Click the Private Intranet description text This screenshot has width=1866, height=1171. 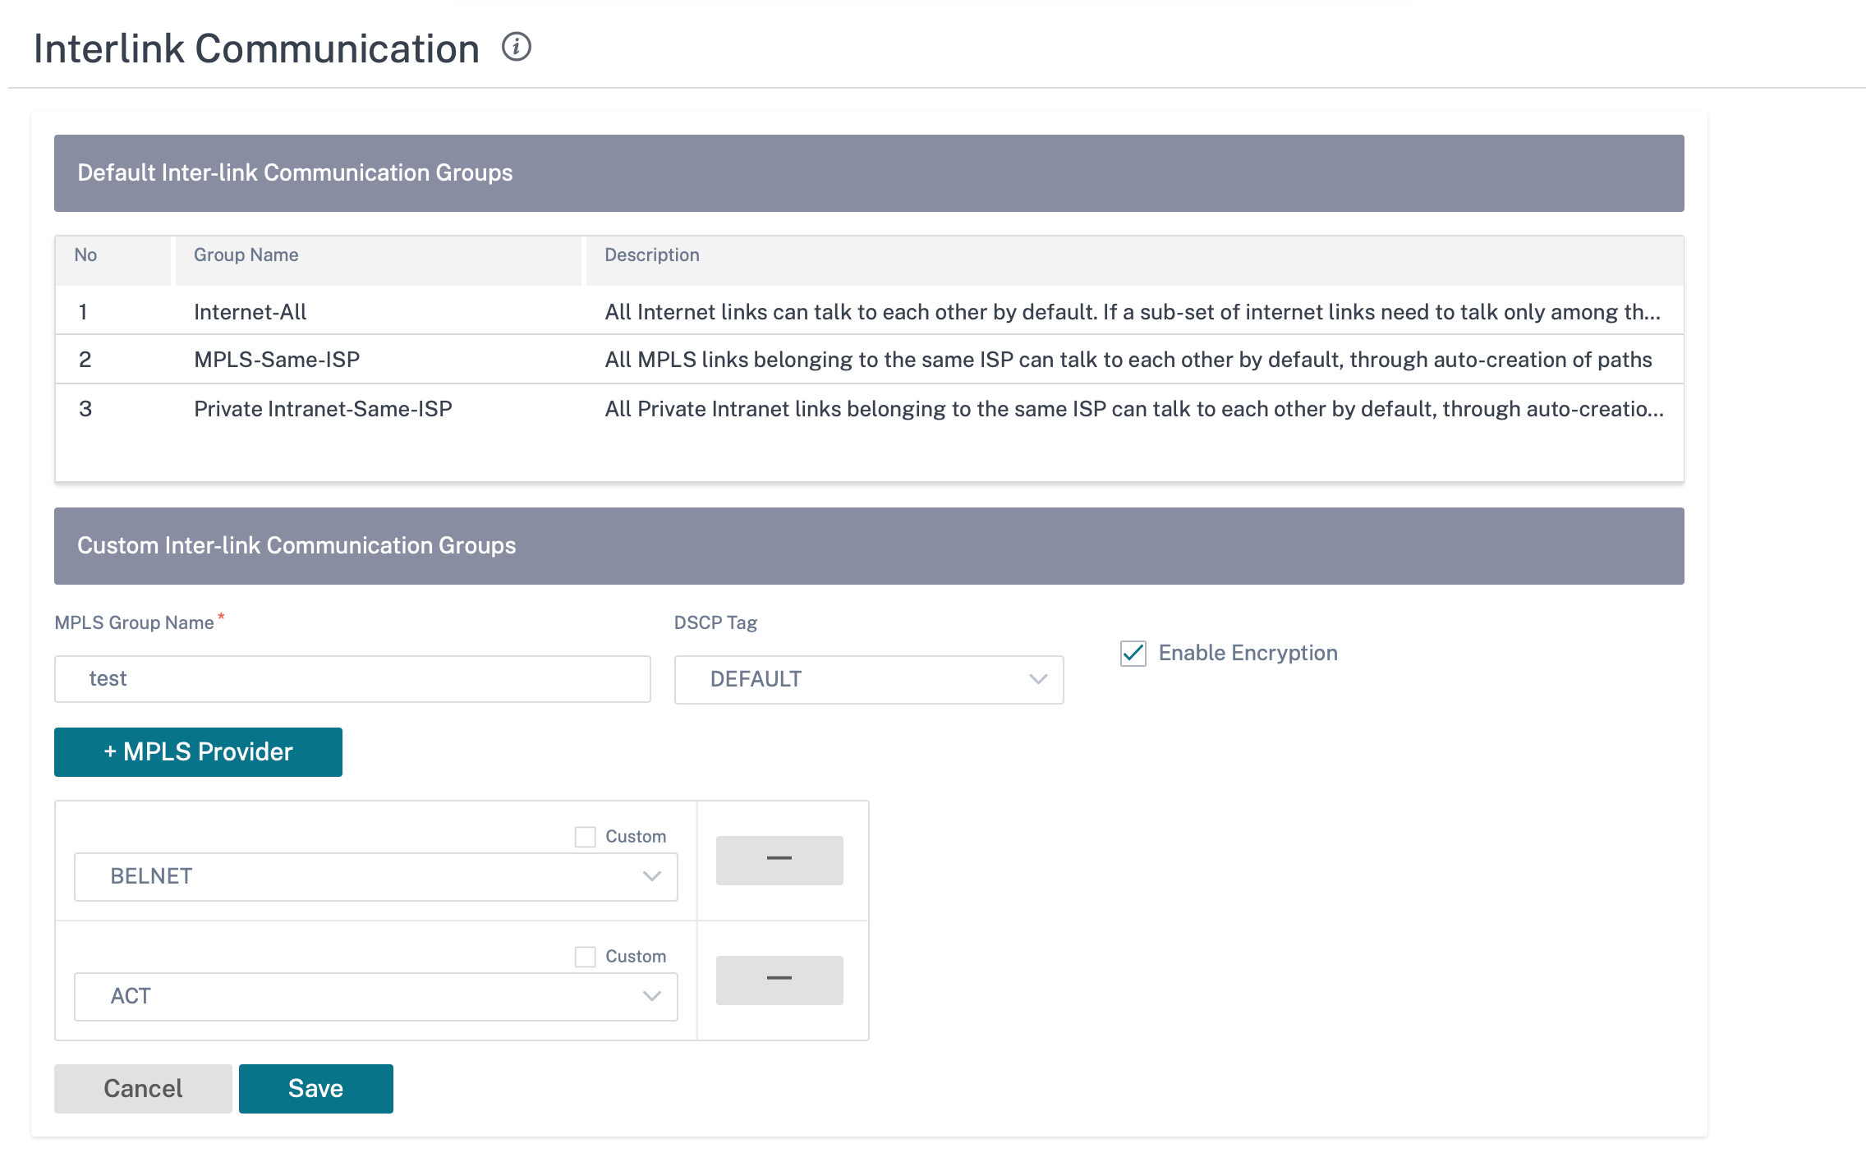coord(1134,409)
